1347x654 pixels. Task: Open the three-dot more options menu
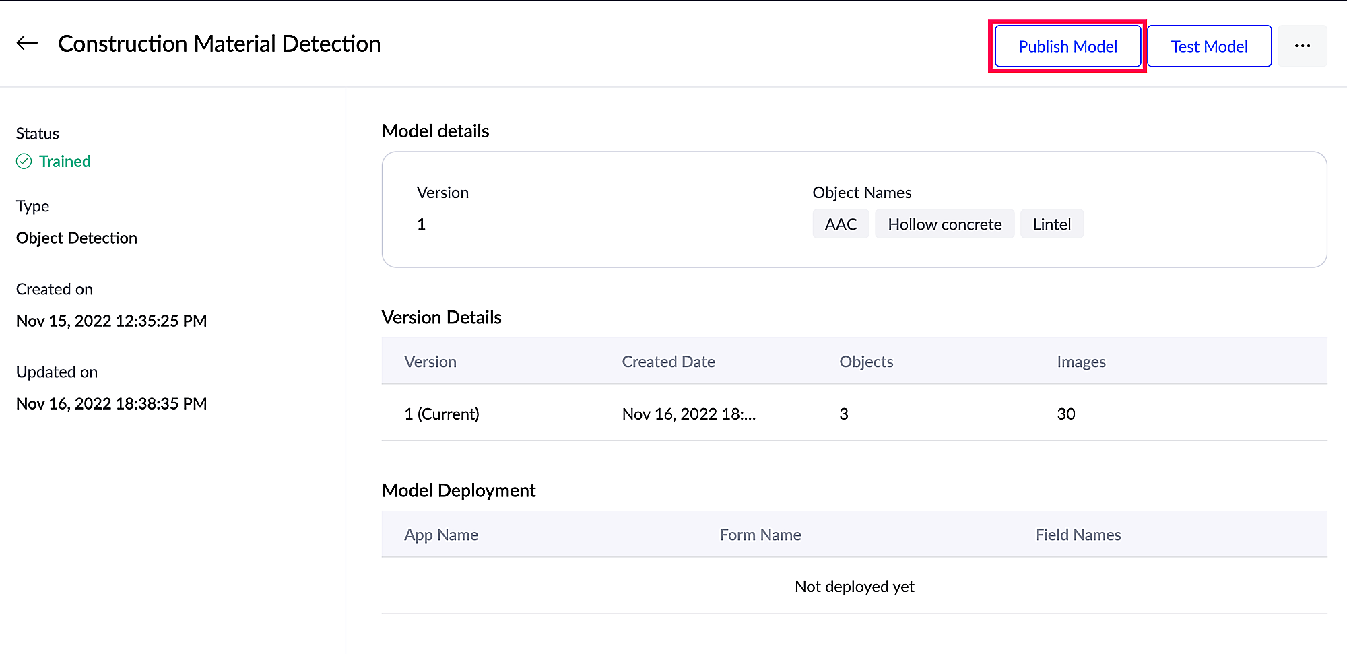click(1302, 46)
